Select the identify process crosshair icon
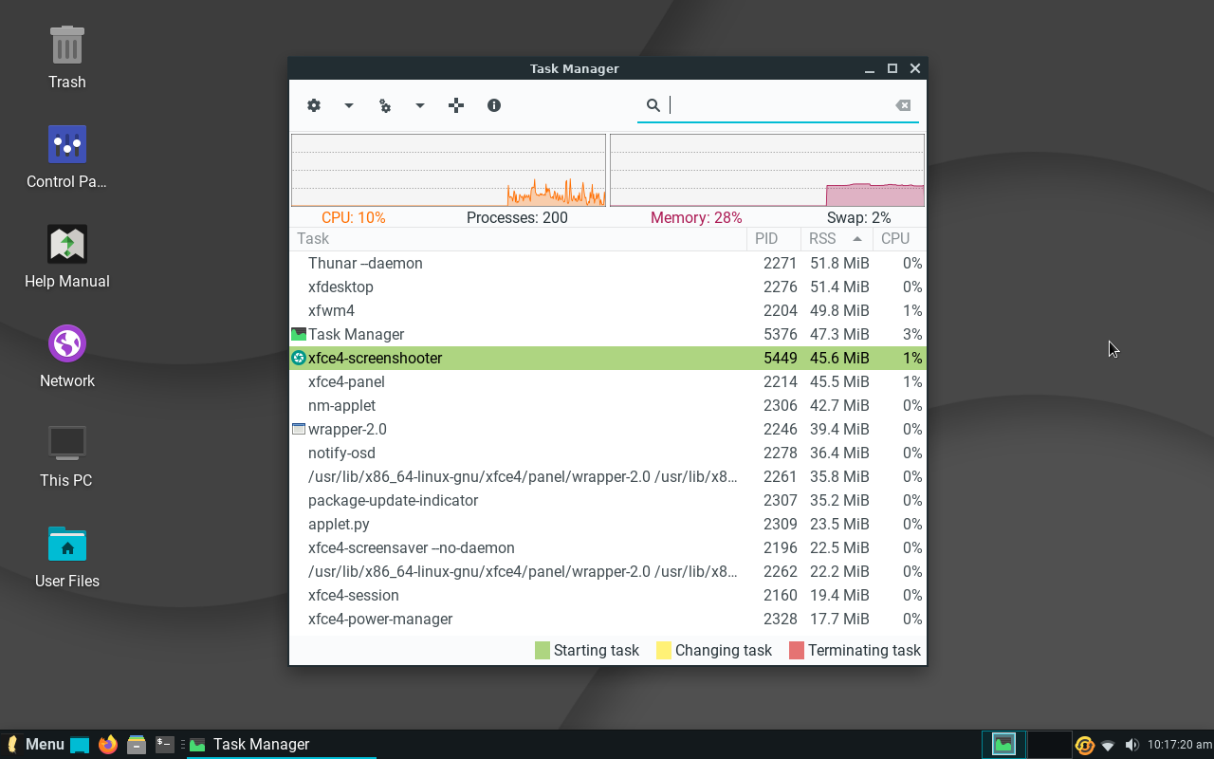This screenshot has width=1214, height=759. tap(456, 105)
